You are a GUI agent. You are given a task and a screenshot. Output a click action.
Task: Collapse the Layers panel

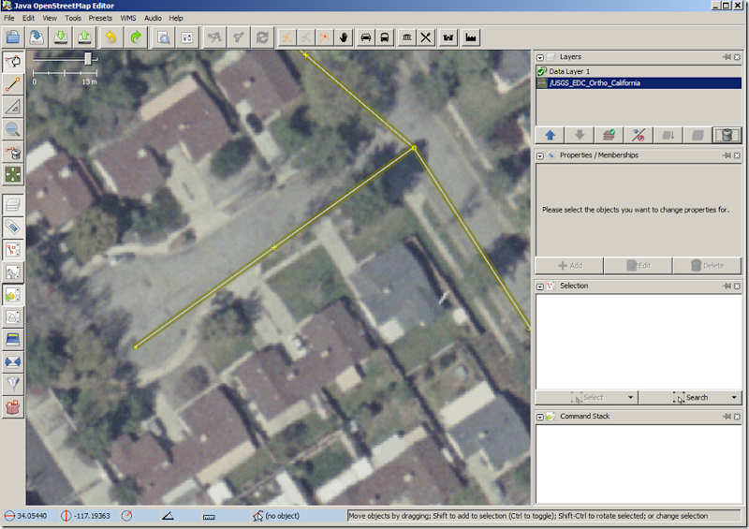tap(540, 57)
